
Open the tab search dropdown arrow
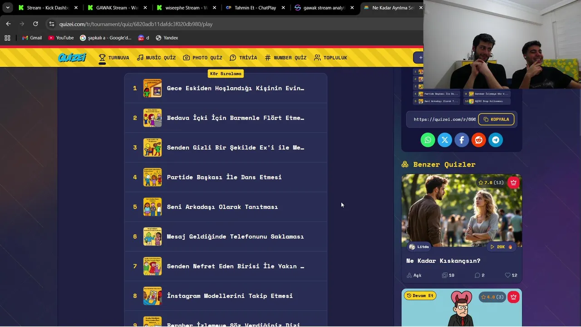click(7, 8)
